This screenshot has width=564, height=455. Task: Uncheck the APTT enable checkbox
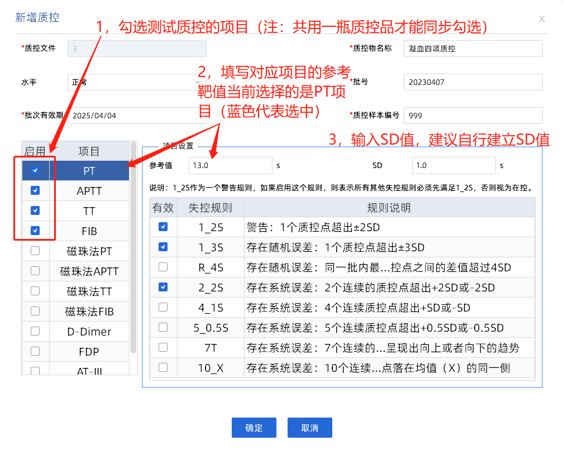click(x=35, y=190)
